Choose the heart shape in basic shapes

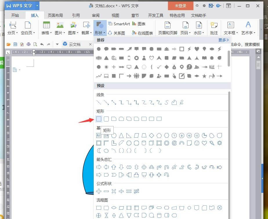[204, 143]
